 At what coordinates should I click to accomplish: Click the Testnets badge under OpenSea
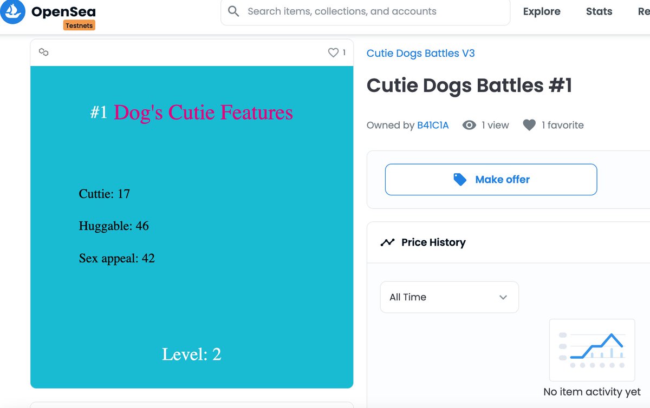79,25
